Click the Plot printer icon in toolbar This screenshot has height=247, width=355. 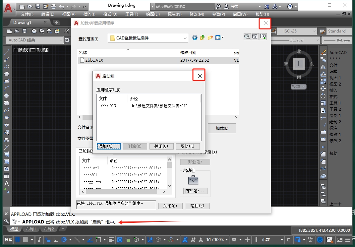[34, 31]
